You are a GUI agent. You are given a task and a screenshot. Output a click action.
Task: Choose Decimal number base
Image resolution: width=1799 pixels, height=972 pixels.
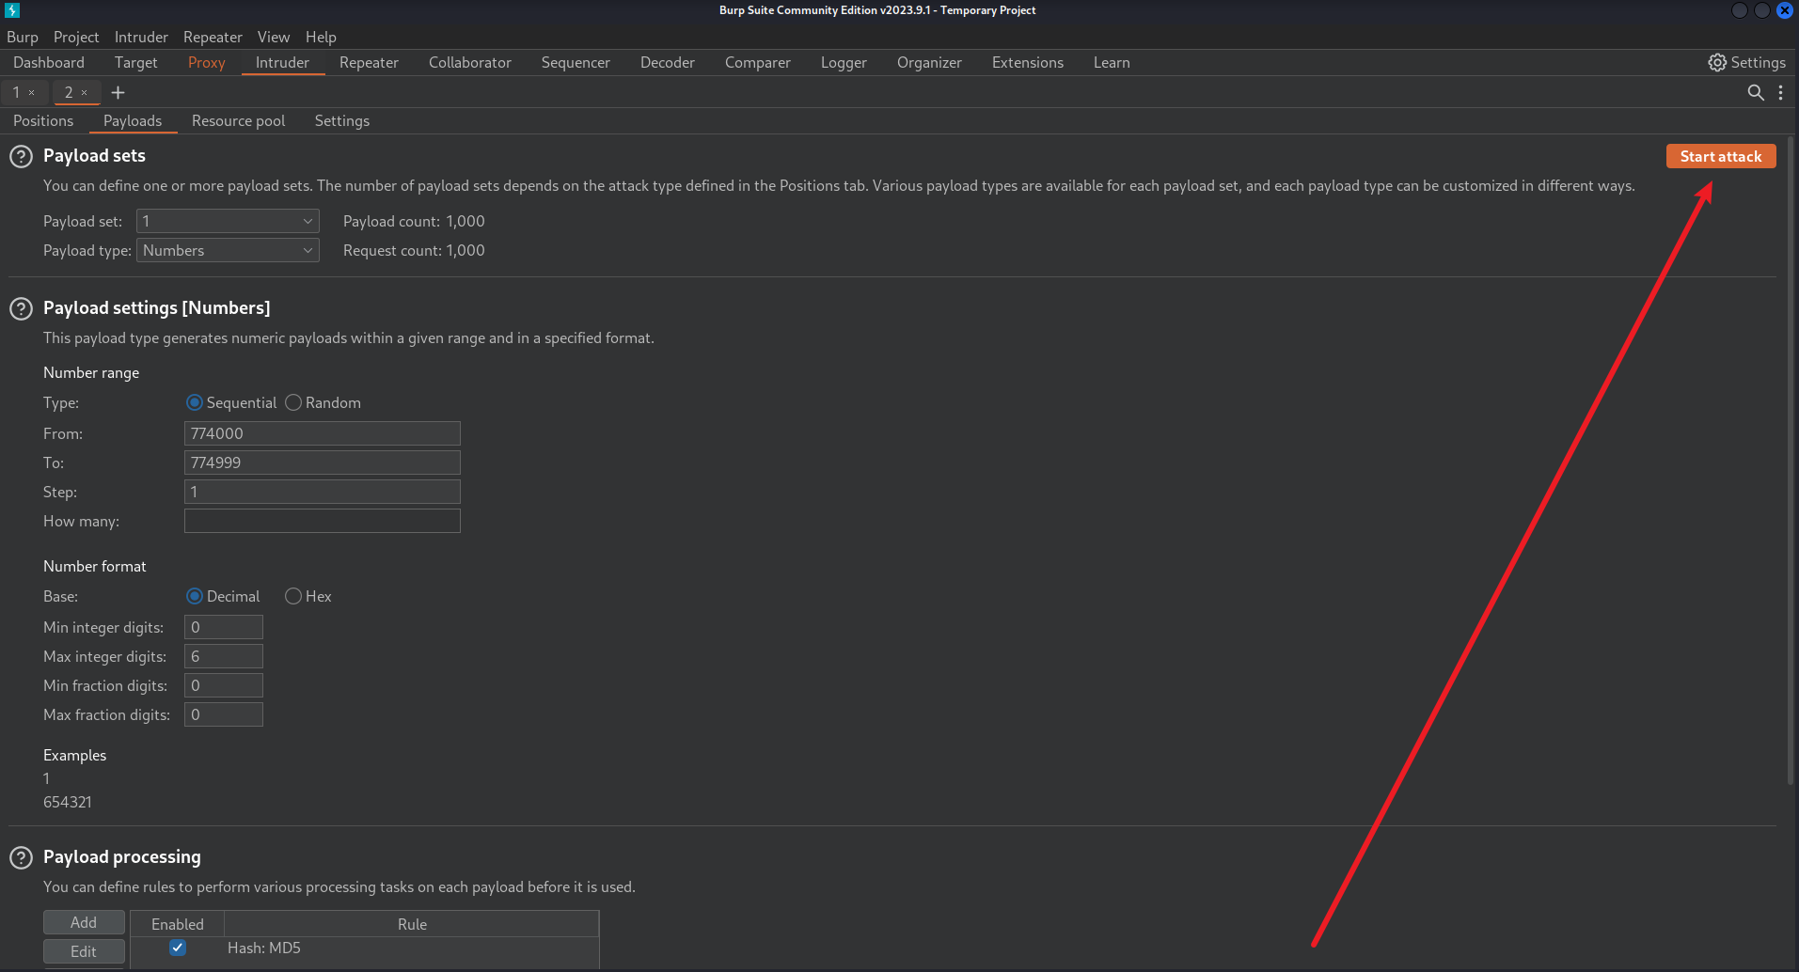(x=195, y=596)
